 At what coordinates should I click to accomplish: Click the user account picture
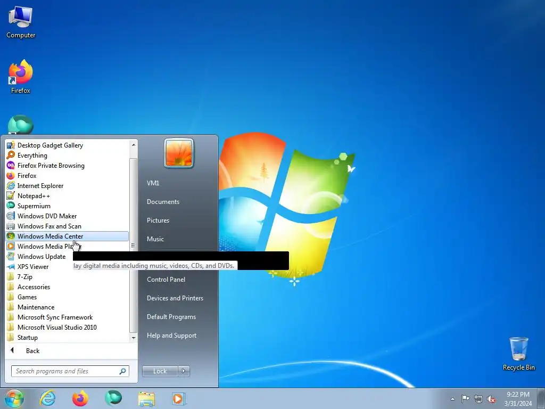(179, 153)
